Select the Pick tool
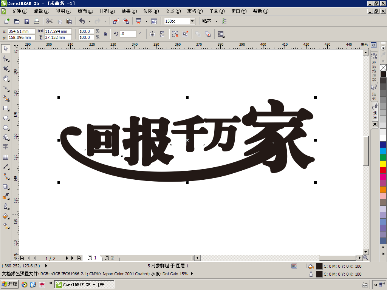This screenshot has height=290, width=387. tap(6, 49)
